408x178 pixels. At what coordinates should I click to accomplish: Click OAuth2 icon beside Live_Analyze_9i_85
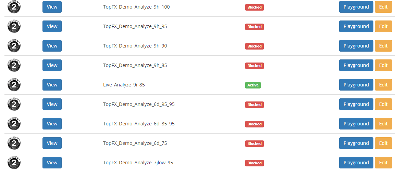(14, 85)
